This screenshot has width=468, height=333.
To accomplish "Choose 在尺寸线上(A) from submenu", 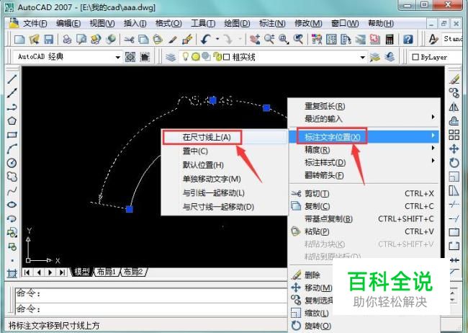I will point(207,137).
